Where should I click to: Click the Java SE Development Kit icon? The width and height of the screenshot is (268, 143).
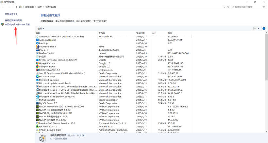point(37,73)
